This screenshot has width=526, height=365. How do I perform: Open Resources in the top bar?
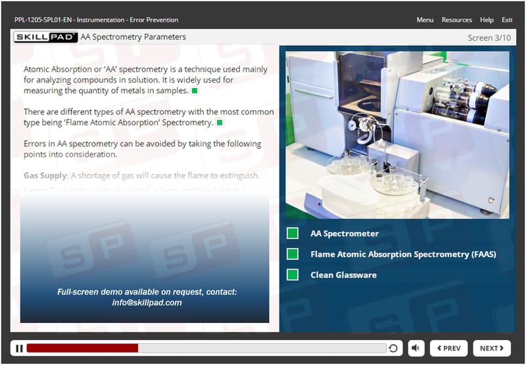click(x=456, y=20)
